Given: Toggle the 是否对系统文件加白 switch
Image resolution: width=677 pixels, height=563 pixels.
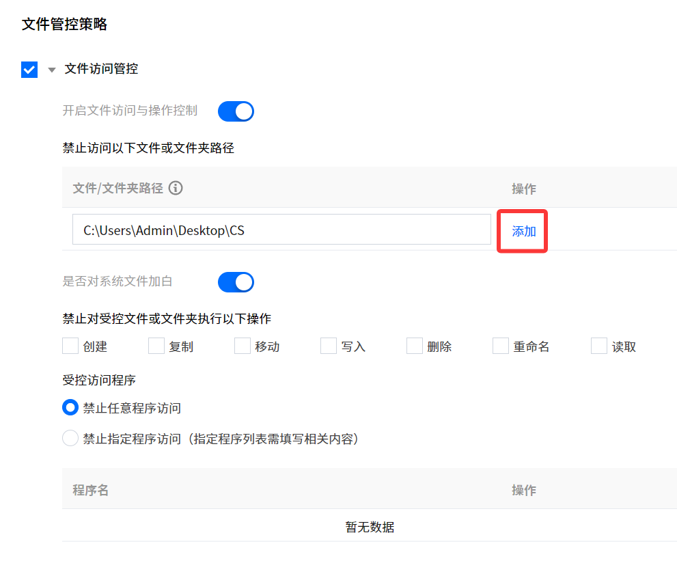Looking at the screenshot, I should click(x=236, y=282).
